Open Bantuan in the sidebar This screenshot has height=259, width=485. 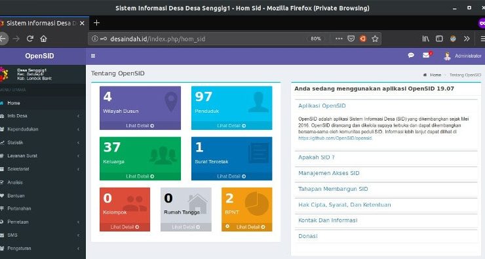[43, 195]
